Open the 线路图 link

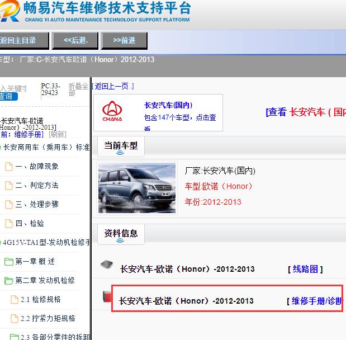[305, 269]
